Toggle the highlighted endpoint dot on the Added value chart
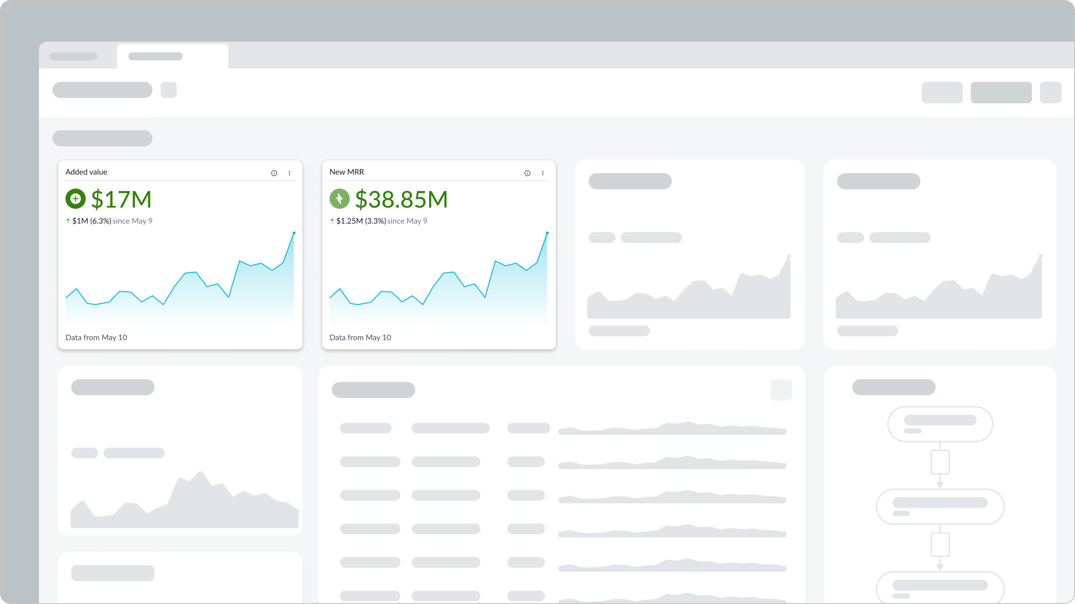This screenshot has width=1075, height=604. (294, 233)
